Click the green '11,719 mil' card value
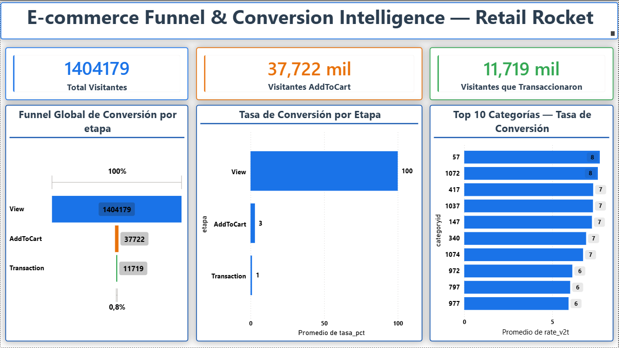 pos(522,69)
